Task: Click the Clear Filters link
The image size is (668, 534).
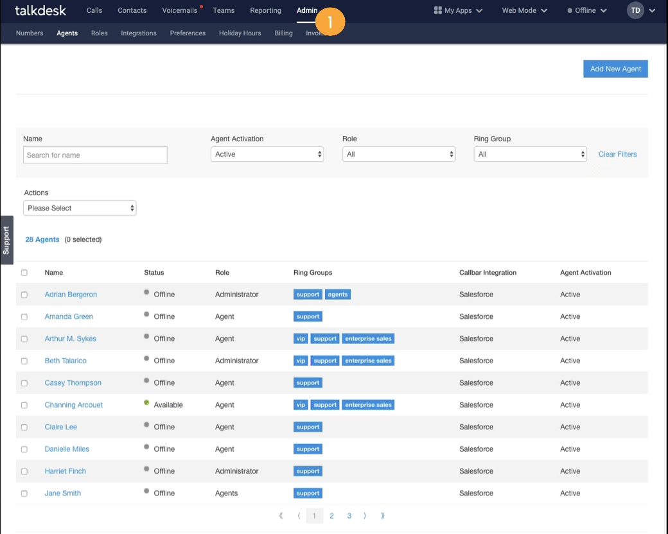Action: pos(617,154)
